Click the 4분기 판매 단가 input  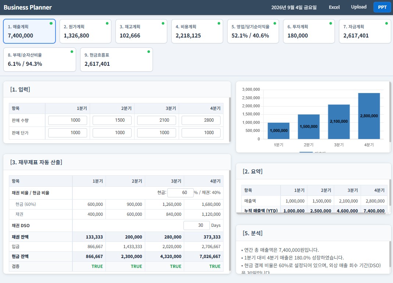click(x=201, y=133)
